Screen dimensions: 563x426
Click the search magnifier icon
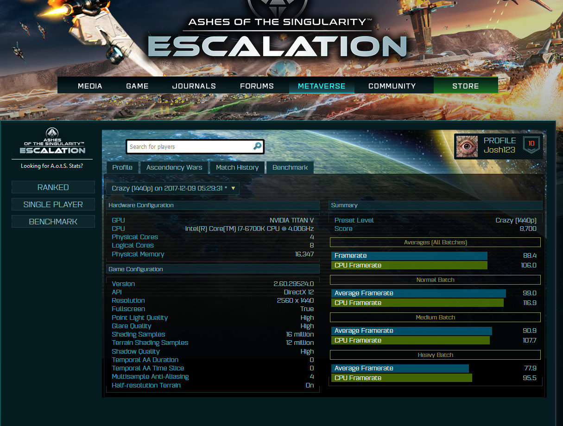(257, 146)
